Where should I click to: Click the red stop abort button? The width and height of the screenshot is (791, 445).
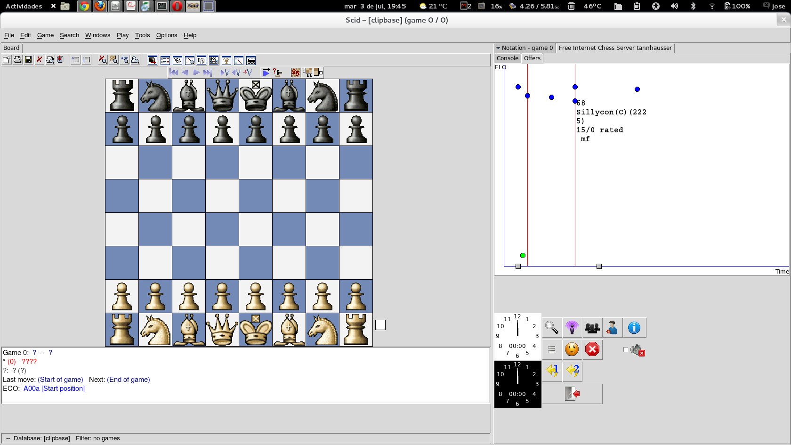pos(592,349)
